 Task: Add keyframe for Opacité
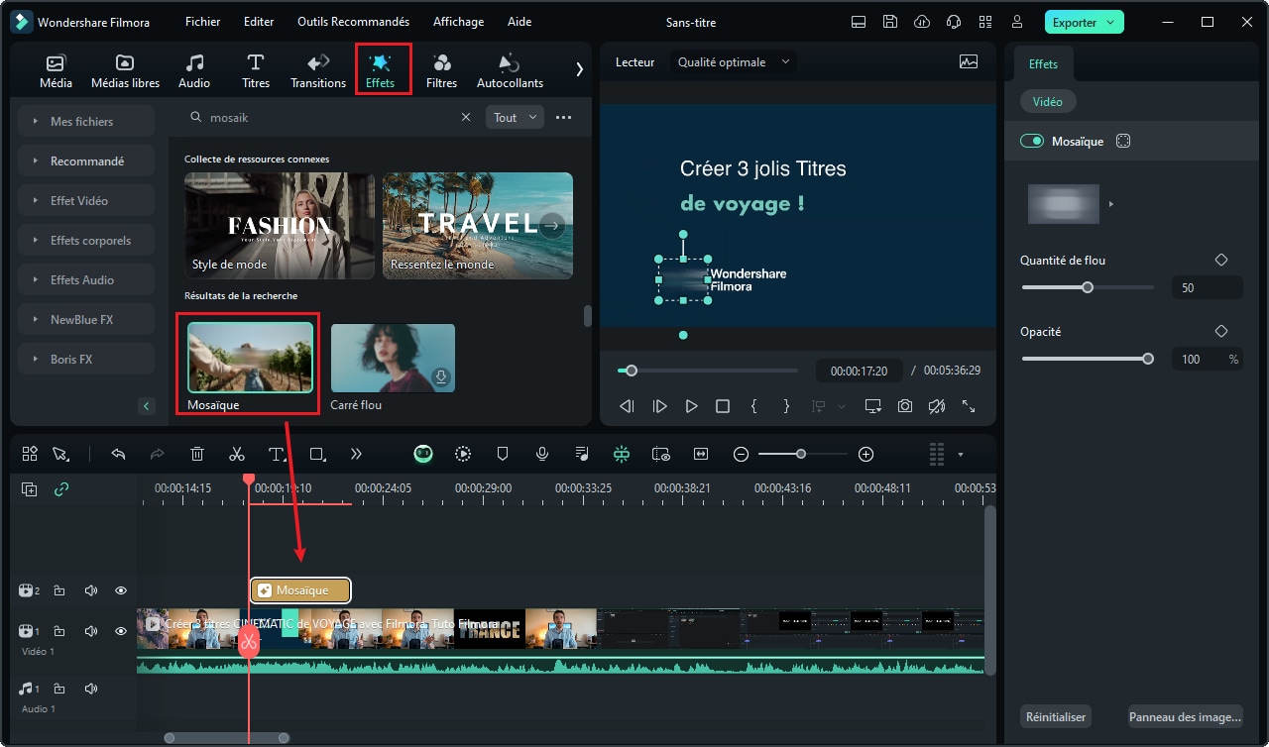point(1221,331)
